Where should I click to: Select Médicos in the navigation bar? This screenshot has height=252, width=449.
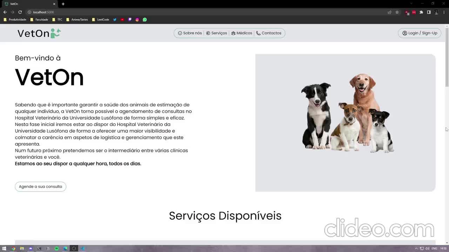[242, 33]
